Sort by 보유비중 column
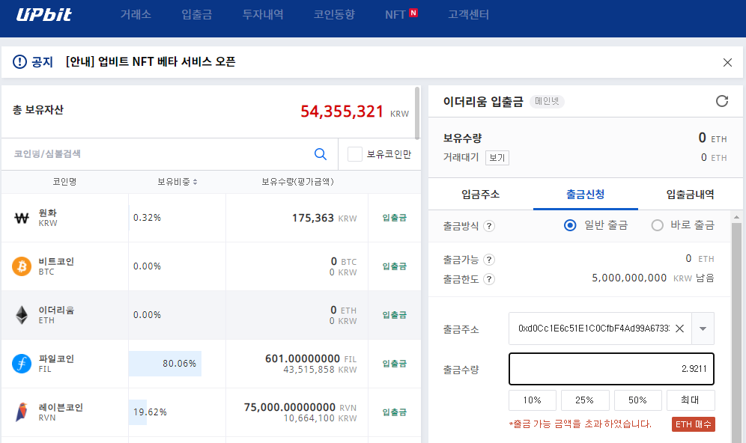Viewport: 746px width, 443px height. pyautogui.click(x=177, y=182)
